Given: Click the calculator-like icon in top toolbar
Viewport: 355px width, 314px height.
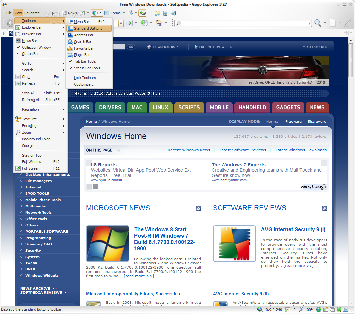Looking at the screenshot, I should click(165, 13).
